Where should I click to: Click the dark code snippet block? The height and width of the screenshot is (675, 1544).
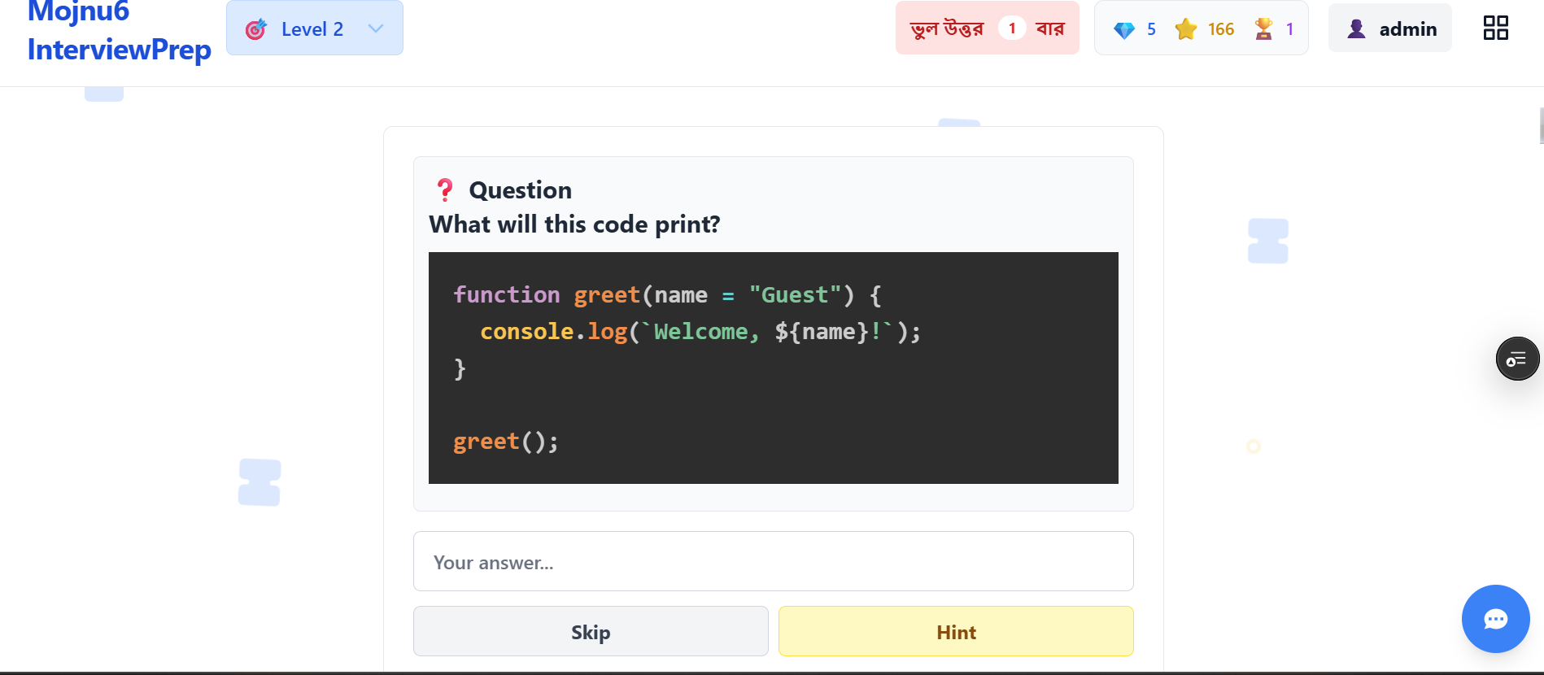point(773,368)
